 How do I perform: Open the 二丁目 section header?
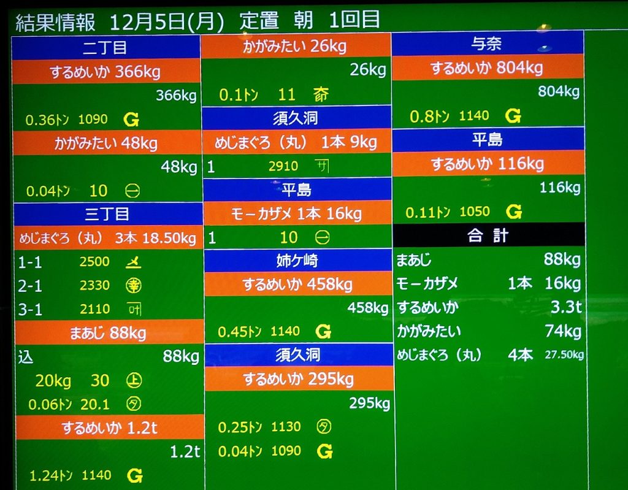(106, 47)
